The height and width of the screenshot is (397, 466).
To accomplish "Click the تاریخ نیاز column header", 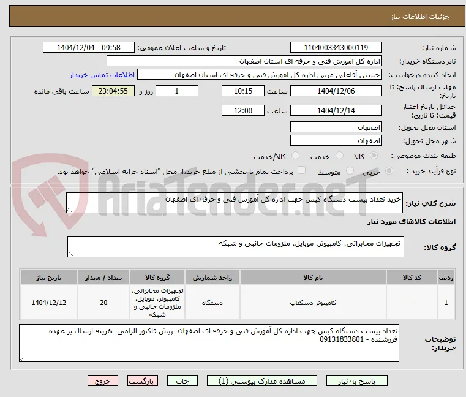I will click(49, 278).
